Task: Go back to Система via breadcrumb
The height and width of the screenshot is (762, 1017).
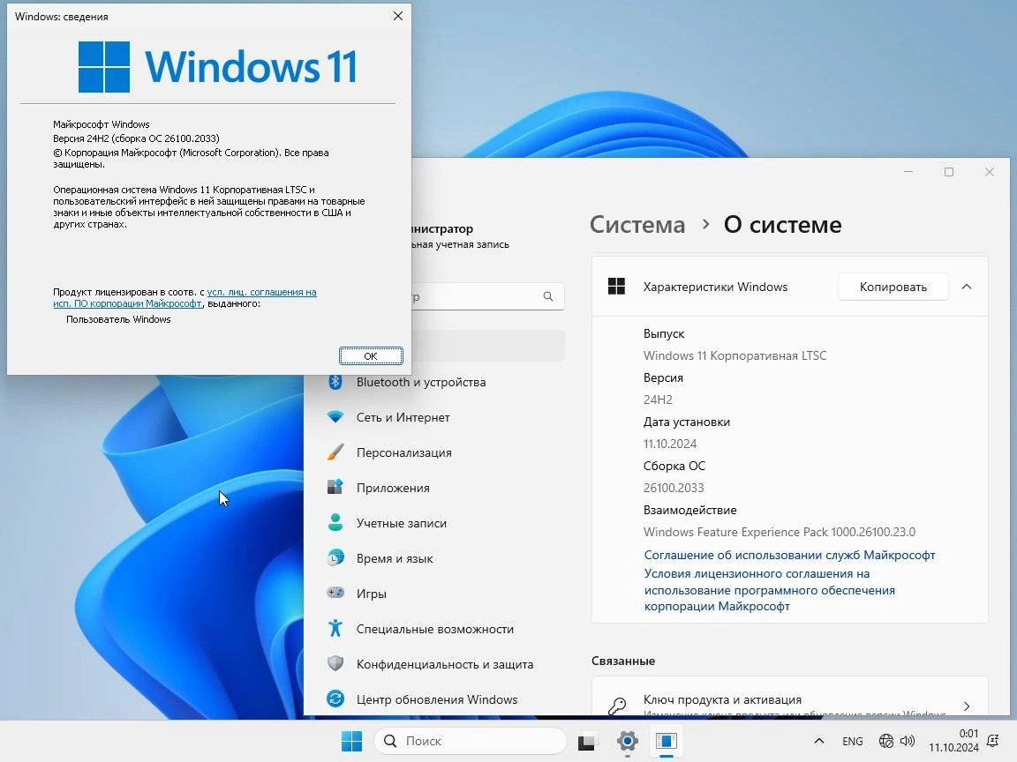Action: pos(637,224)
